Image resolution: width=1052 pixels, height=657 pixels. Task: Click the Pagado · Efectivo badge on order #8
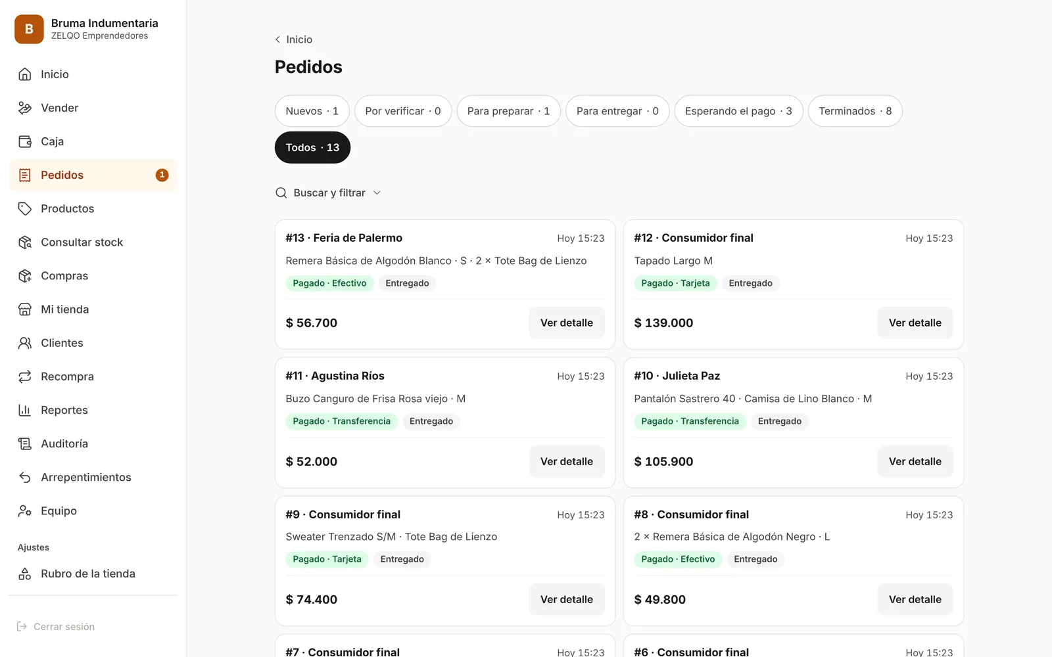[678, 559]
